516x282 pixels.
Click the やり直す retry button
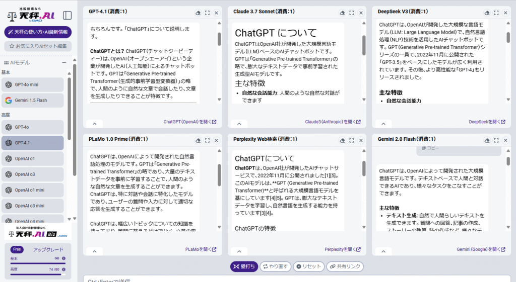tap(276, 266)
